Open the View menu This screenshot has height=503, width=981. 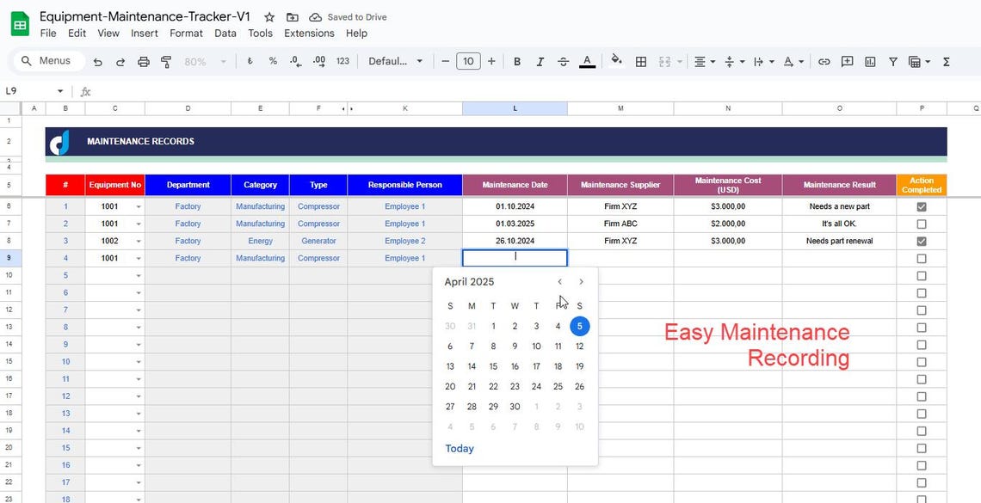pos(108,34)
